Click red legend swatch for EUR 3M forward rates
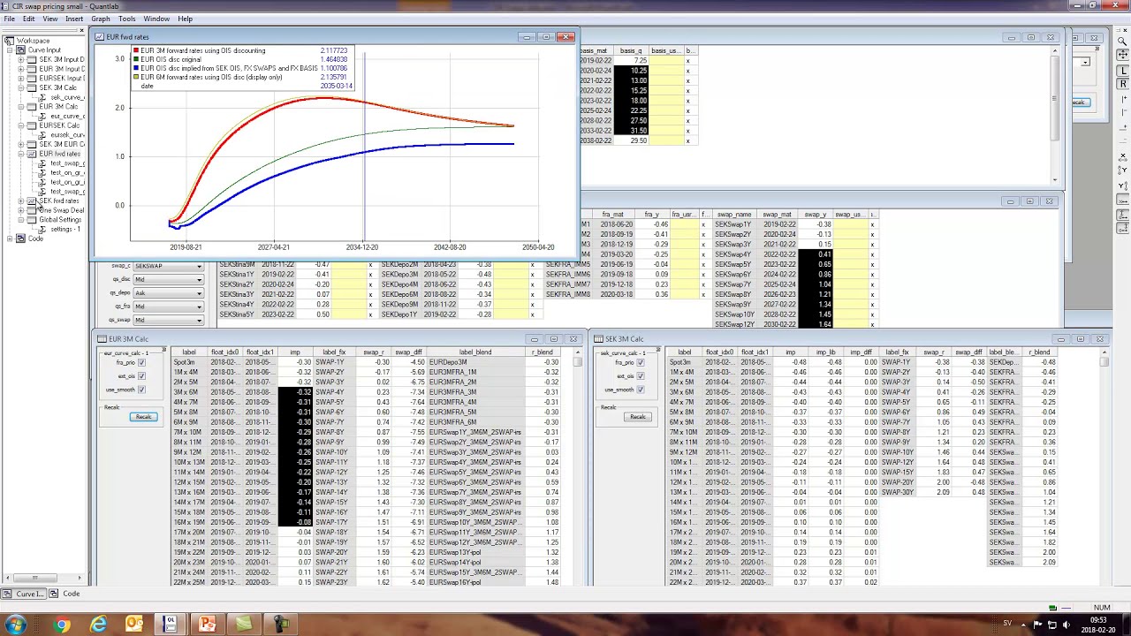This screenshot has height=636, width=1131. point(136,51)
